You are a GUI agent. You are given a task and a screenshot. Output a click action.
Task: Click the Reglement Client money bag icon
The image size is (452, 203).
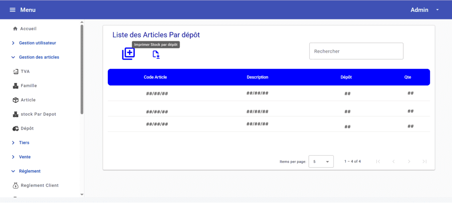(x=15, y=185)
